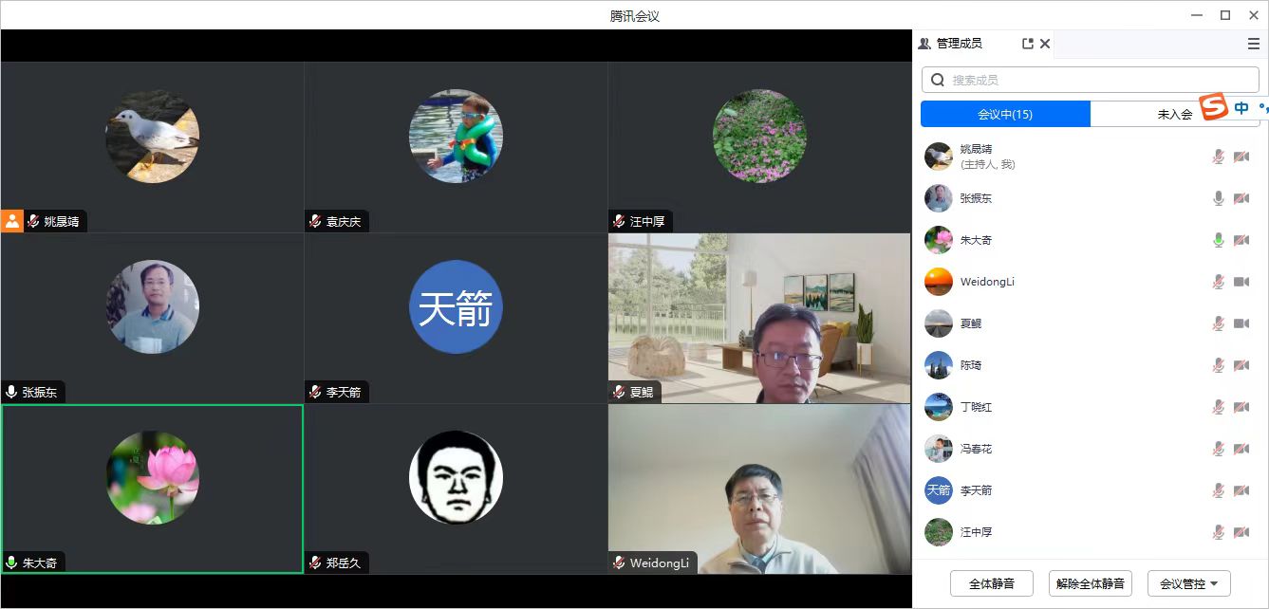The image size is (1269, 609).
Task: Select 郑岳久's video tile
Action: (x=456, y=489)
